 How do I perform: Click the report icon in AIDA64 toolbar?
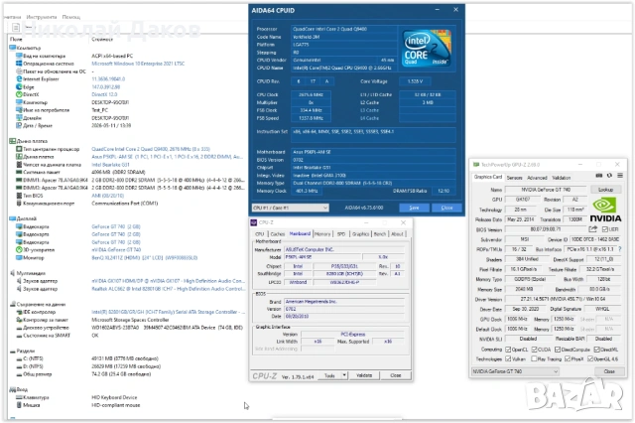click(x=16, y=27)
